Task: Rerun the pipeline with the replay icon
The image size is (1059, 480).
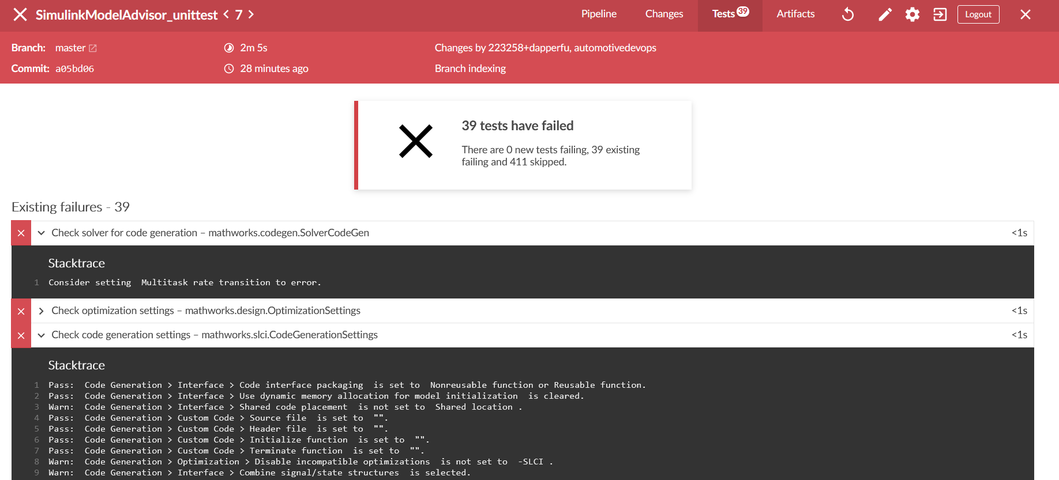Action: coord(847,14)
